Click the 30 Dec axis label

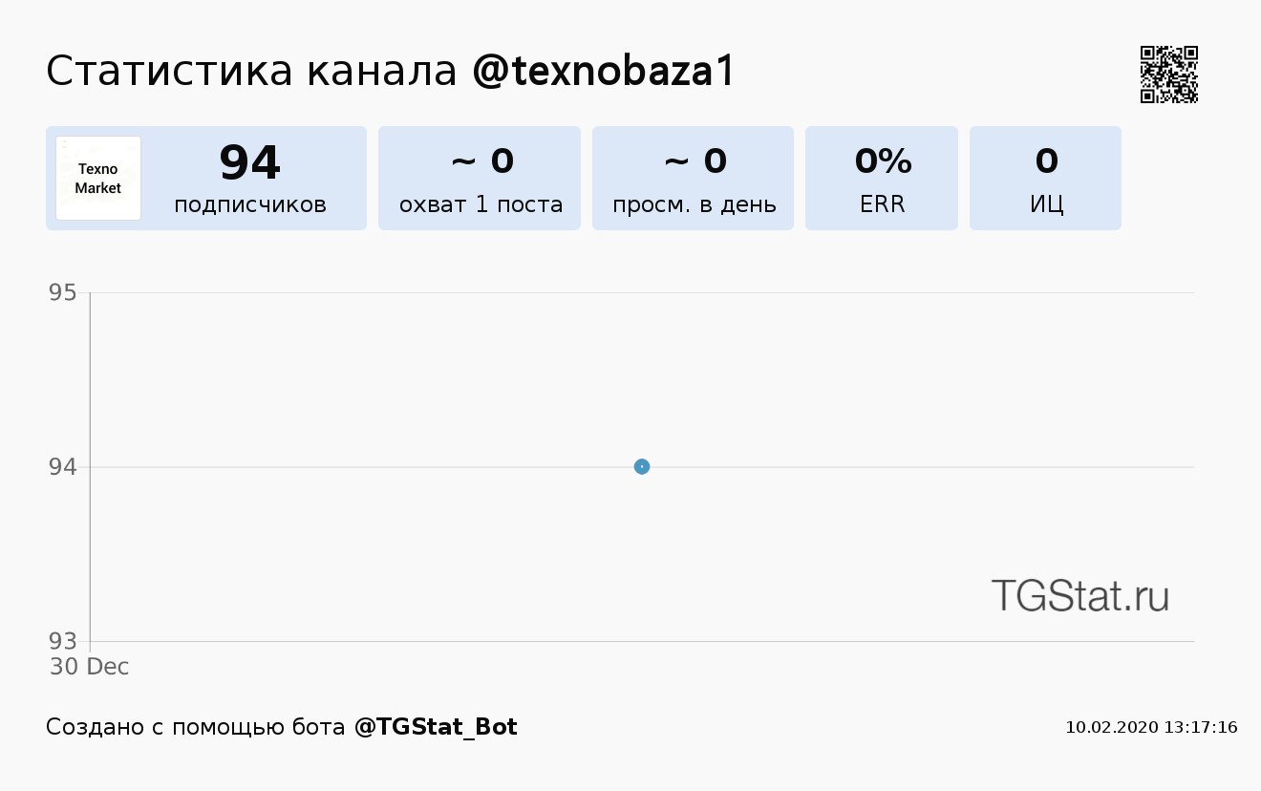(x=89, y=667)
